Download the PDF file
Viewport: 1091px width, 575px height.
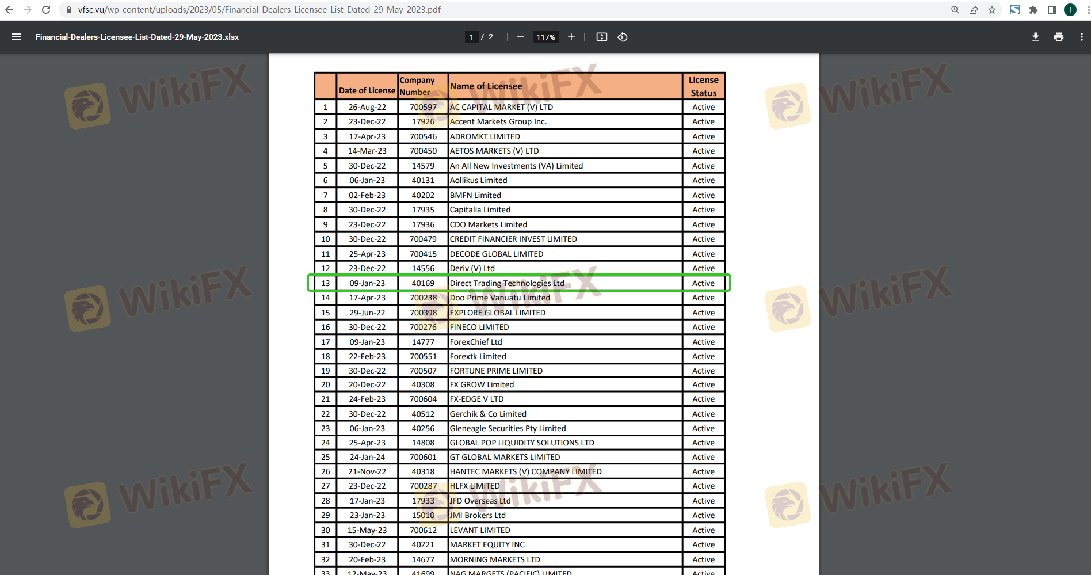[1036, 37]
